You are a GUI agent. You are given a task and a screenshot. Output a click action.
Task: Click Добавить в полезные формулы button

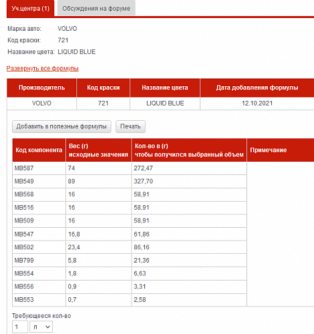point(61,126)
